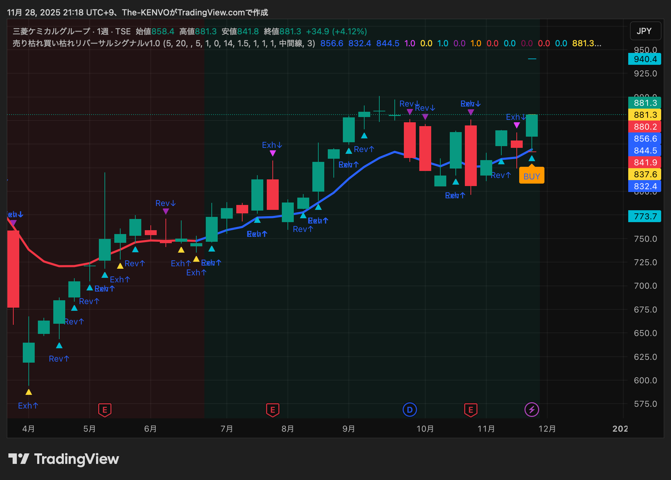This screenshot has height=480, width=671.
Task: Click the 7月 label on time axis
Action: pos(227,429)
